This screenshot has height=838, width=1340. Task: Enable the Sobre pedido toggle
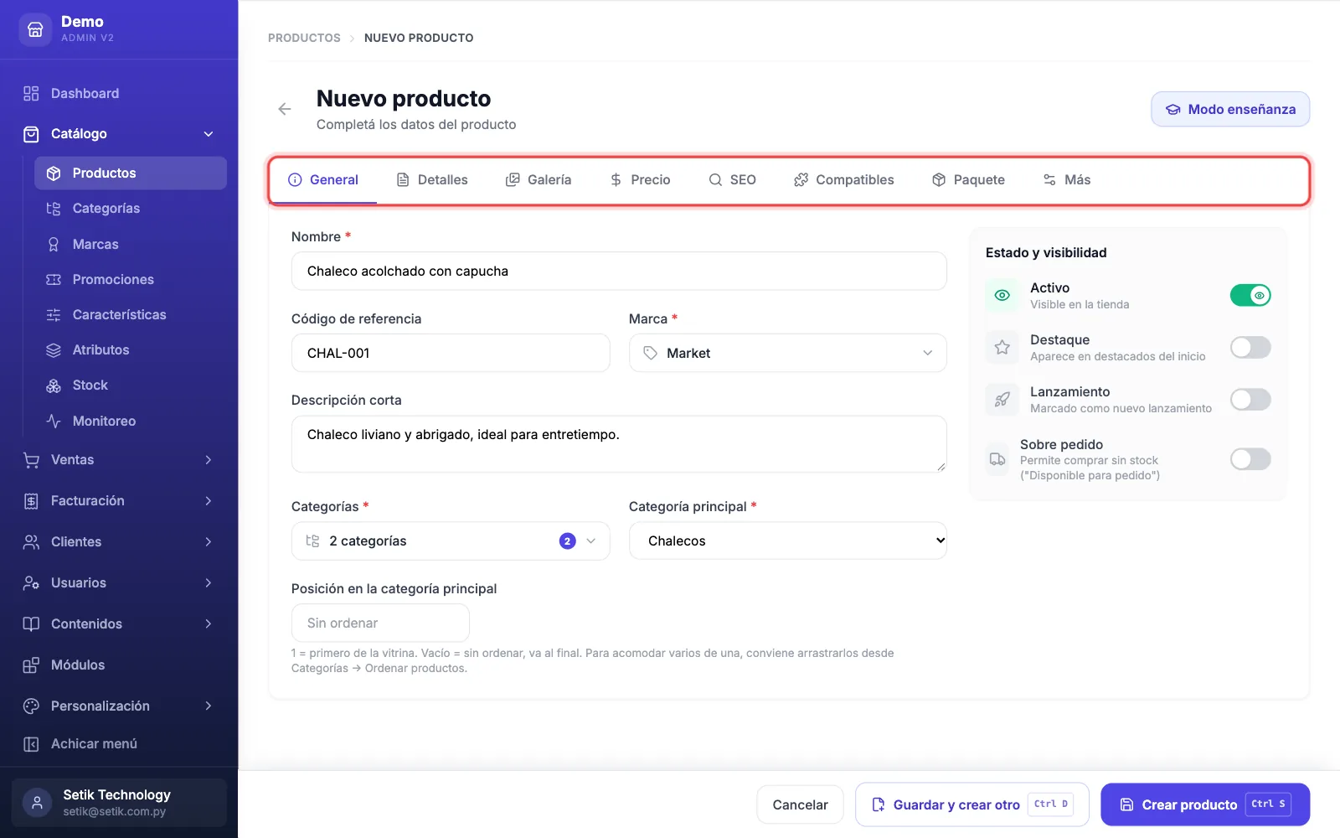pos(1250,458)
